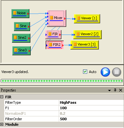Toggle the Auto checkbox
Screen dimensions: 124x128
click(85, 72)
